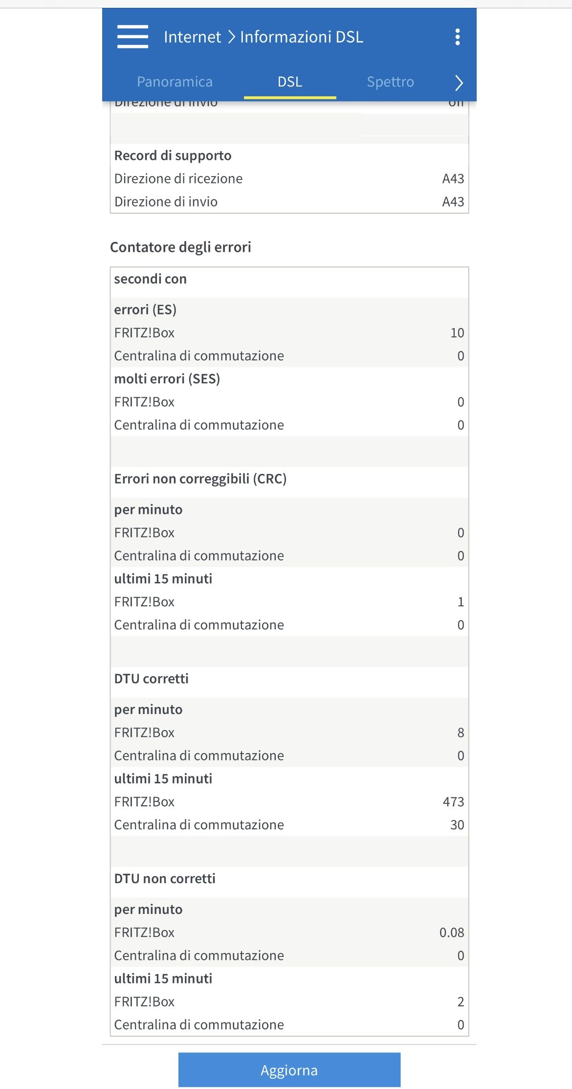Click the Errori non correggibili (CRC) heading
Image resolution: width=572 pixels, height=1089 pixels.
[200, 479]
